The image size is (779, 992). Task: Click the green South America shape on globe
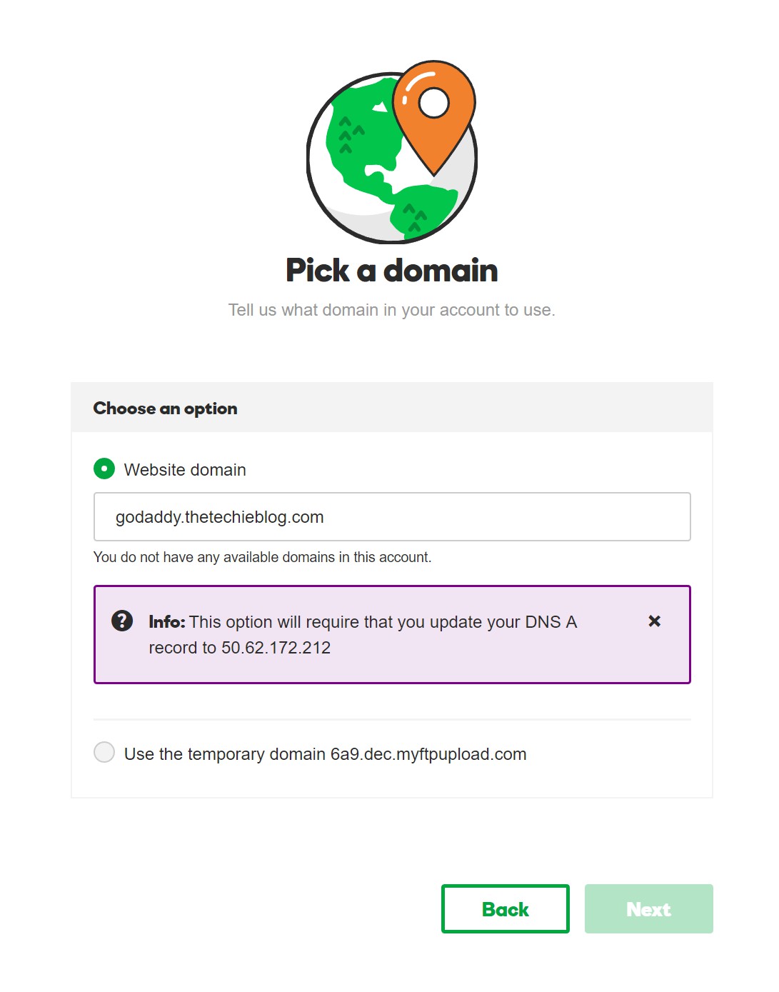pos(423,209)
